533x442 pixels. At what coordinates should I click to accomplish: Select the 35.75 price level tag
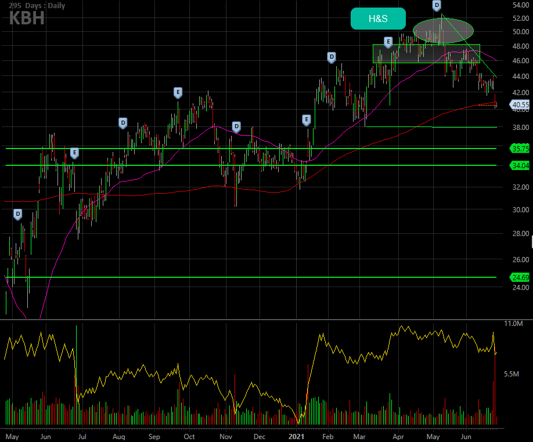point(520,148)
